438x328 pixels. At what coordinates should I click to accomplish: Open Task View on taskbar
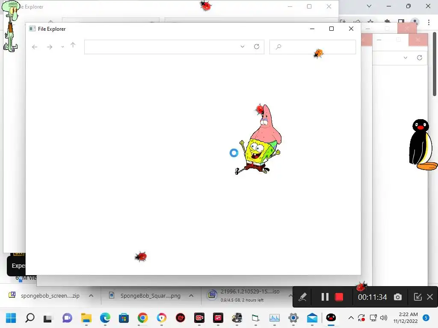48,318
